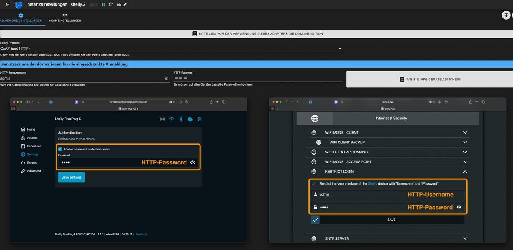The height and width of the screenshot is (250, 513).
Task: Expand the WIFI MODE - ACCESS POINT section
Action: [x=388, y=162]
